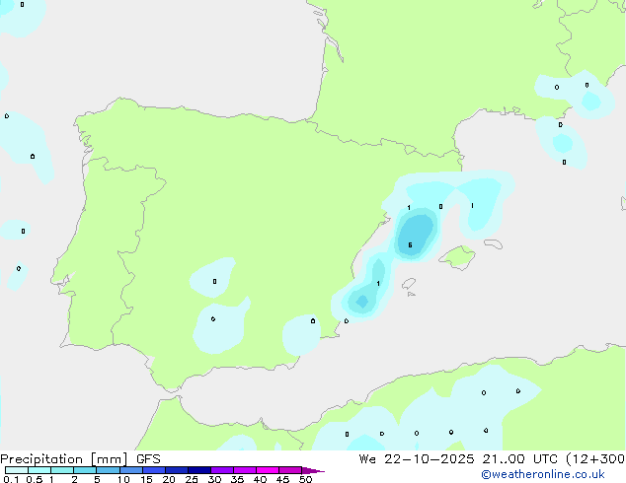Click the Mallorca island outline
The image size is (626, 483).
[457, 257]
